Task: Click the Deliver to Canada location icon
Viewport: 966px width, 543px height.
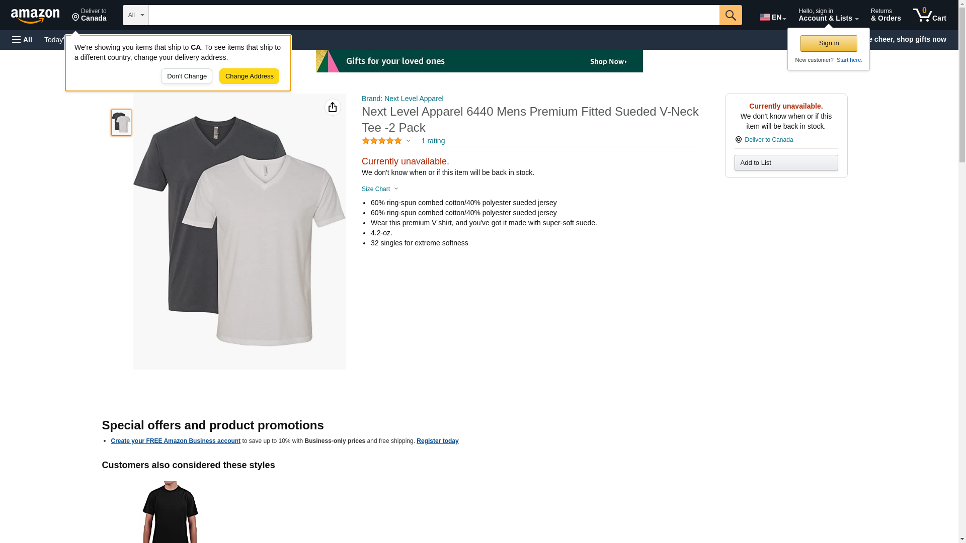Action: click(739, 140)
